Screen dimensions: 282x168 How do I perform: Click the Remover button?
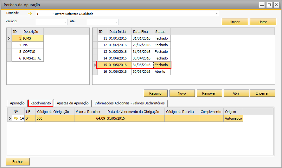coord(209,93)
